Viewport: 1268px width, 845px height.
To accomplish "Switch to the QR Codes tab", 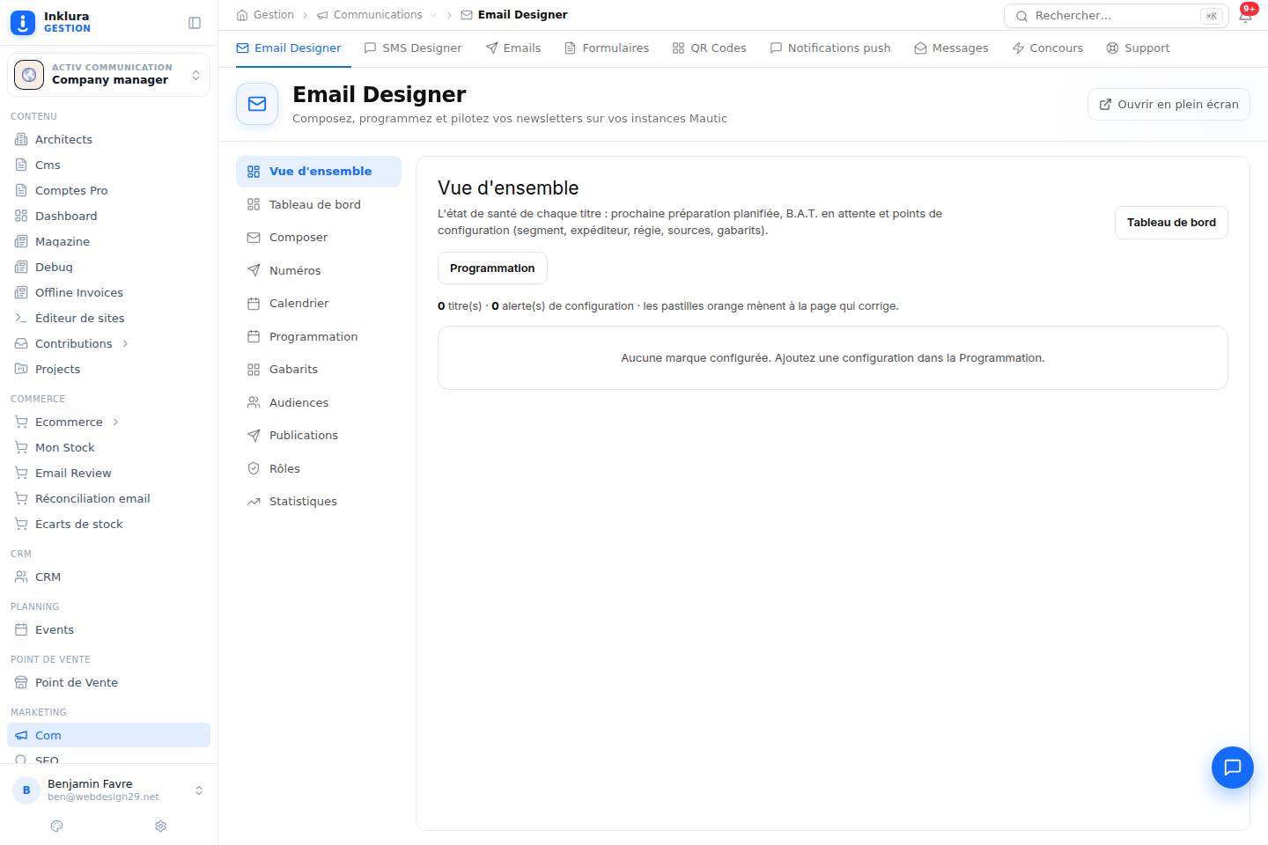I will (710, 48).
